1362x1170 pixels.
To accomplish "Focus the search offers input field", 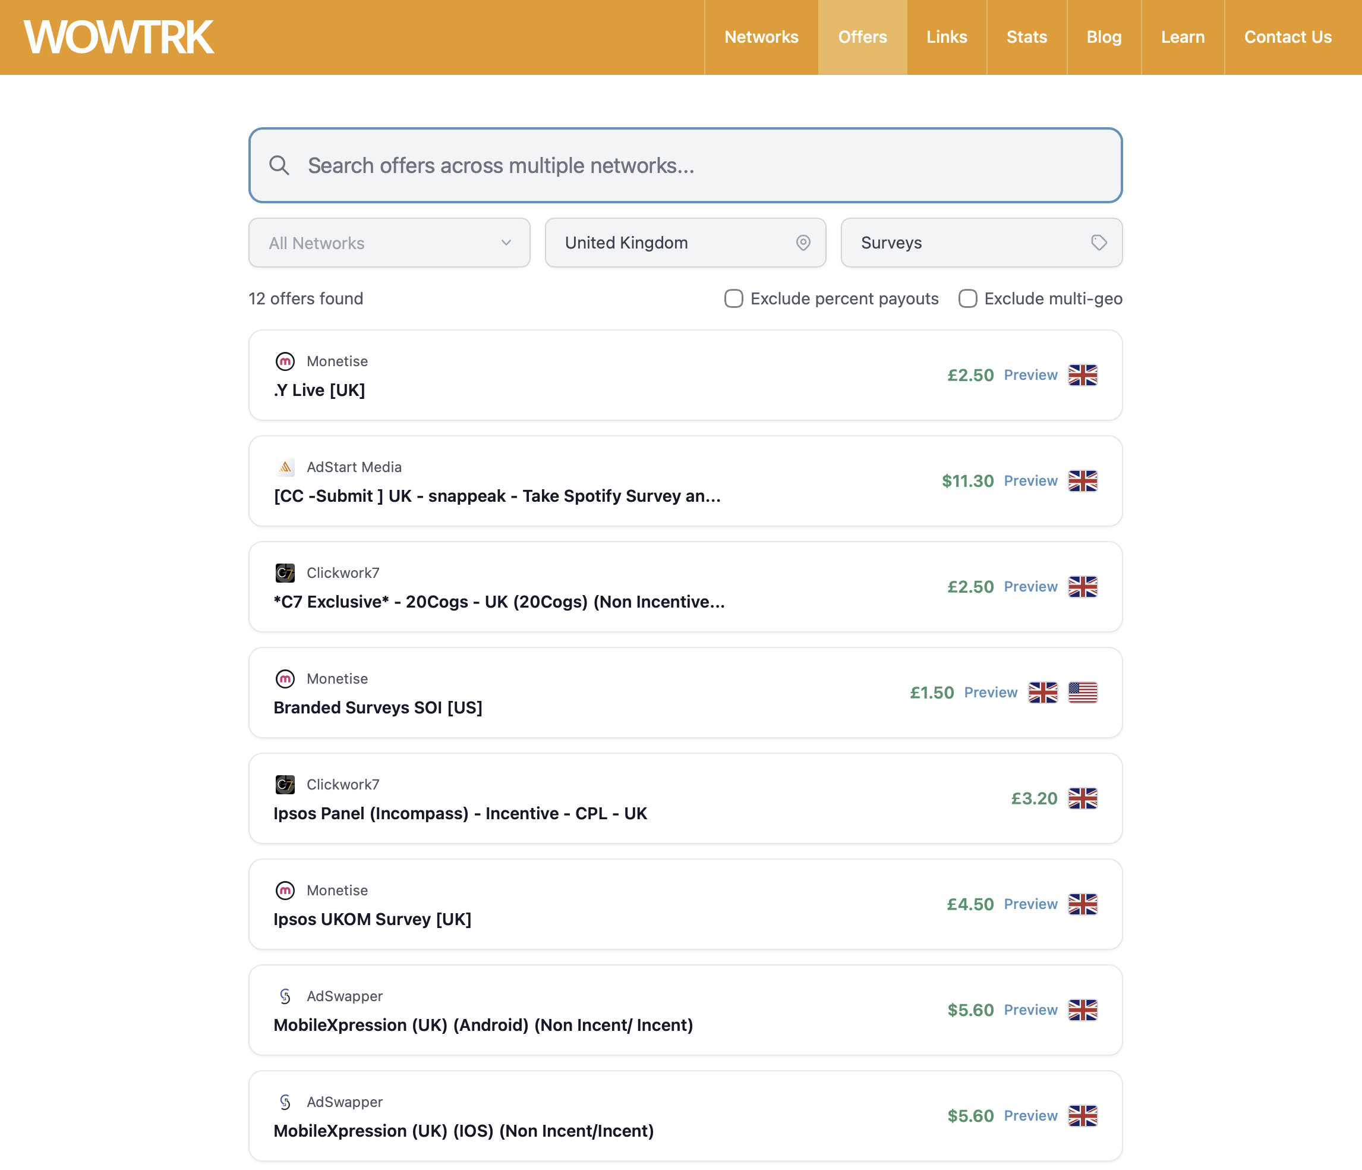I will (697, 165).
